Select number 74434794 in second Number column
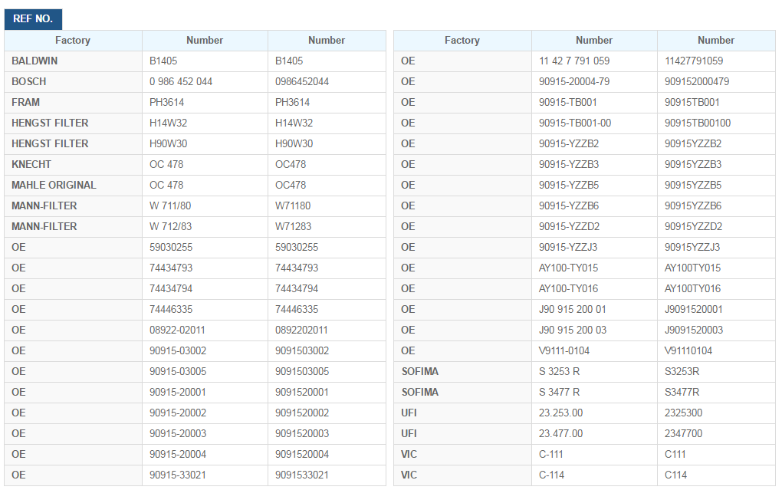The width and height of the screenshot is (782, 490). [x=296, y=289]
